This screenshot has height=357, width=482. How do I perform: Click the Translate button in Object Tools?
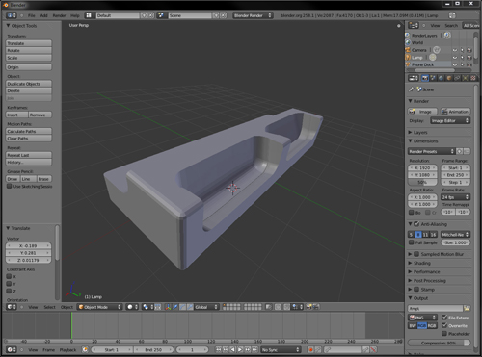[29, 43]
